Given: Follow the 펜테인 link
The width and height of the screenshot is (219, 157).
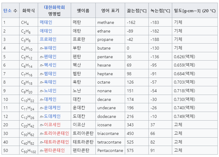Looking at the screenshot, I should coord(50,56).
